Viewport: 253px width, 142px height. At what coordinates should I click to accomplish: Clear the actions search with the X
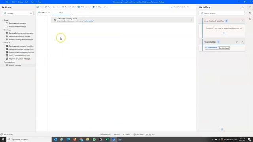(x=31, y=13)
